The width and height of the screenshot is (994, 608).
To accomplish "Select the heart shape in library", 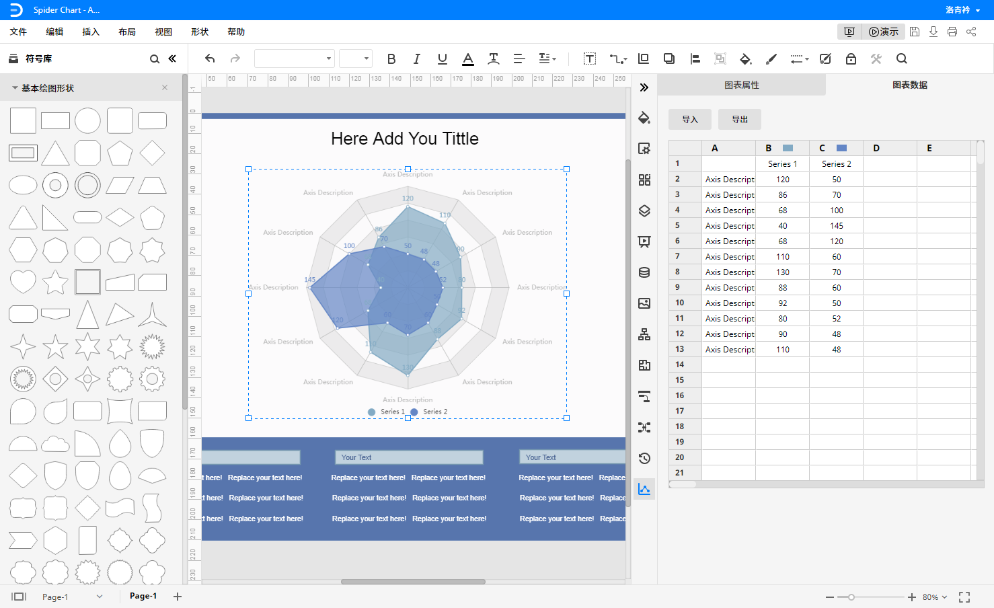I will click(x=23, y=281).
